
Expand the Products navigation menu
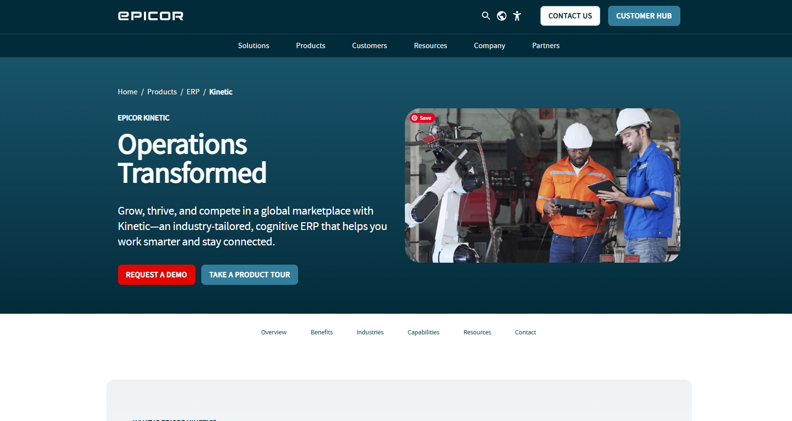pyautogui.click(x=311, y=46)
